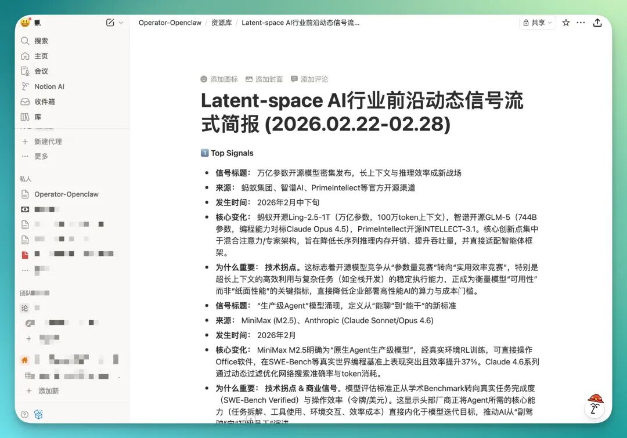Expand the chevron next to compose icon
This screenshot has height=438, width=627.
point(121,23)
